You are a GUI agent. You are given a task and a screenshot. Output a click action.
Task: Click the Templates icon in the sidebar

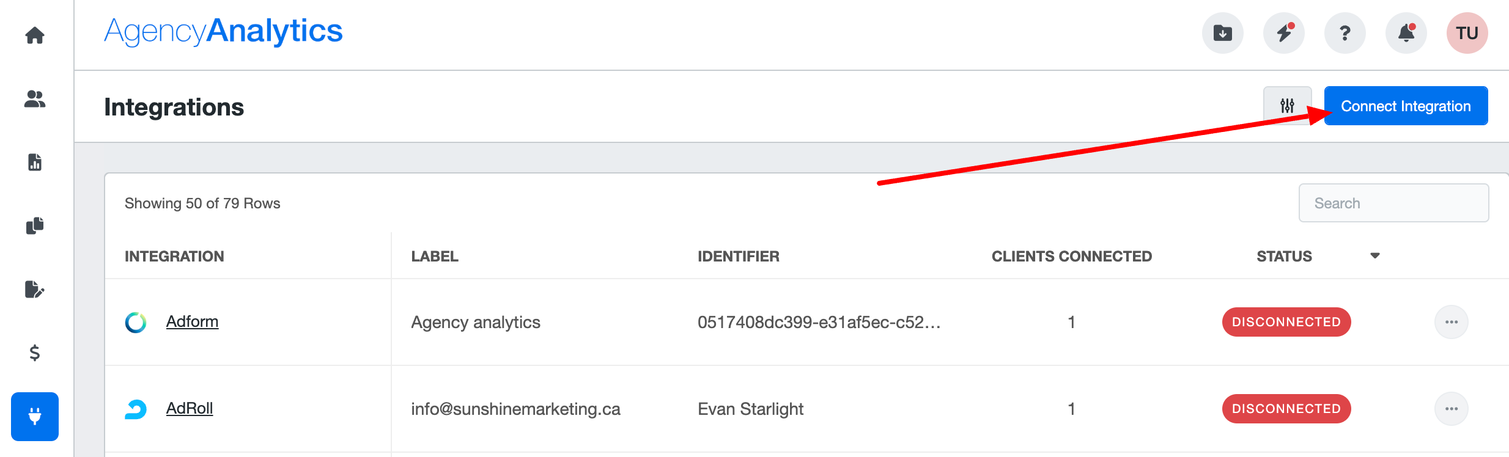click(x=34, y=226)
